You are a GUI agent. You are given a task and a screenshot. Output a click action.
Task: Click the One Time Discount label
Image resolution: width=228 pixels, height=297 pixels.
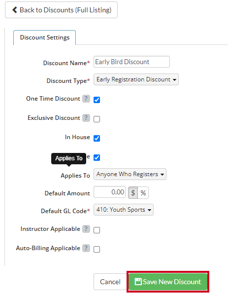pos(53,99)
